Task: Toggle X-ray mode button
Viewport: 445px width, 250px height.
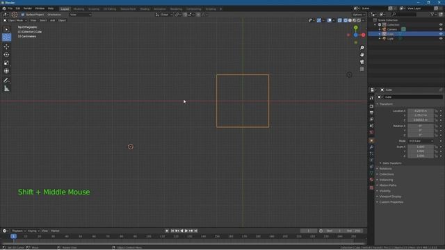Action: point(340,20)
